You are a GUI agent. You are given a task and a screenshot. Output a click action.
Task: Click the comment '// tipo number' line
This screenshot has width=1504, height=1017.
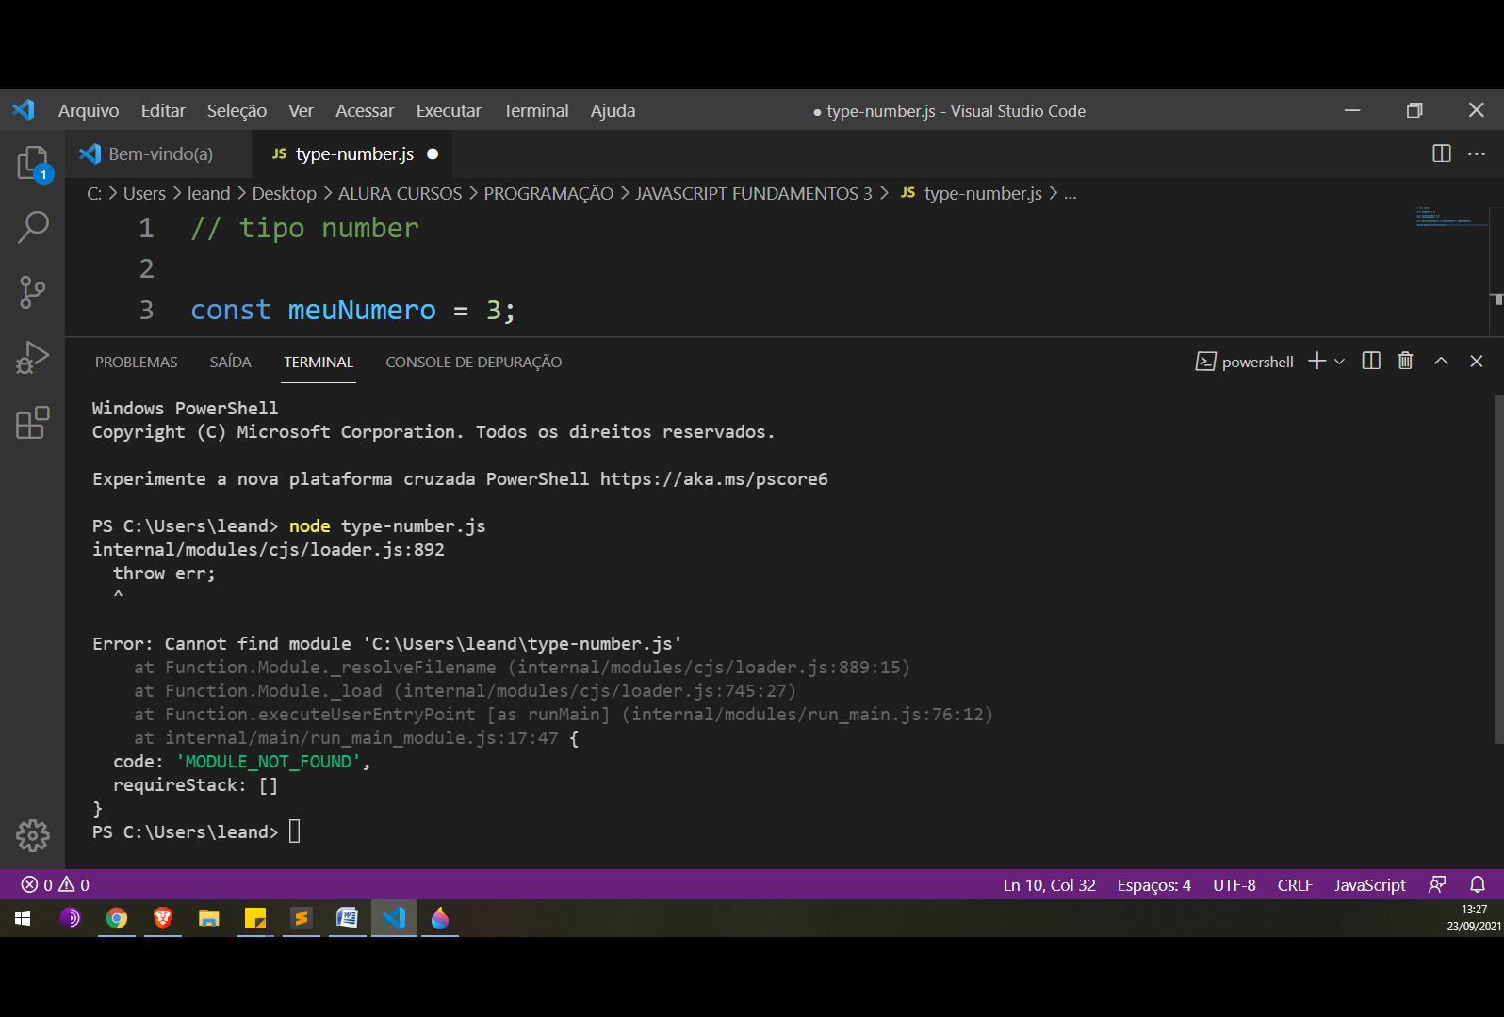click(x=304, y=228)
